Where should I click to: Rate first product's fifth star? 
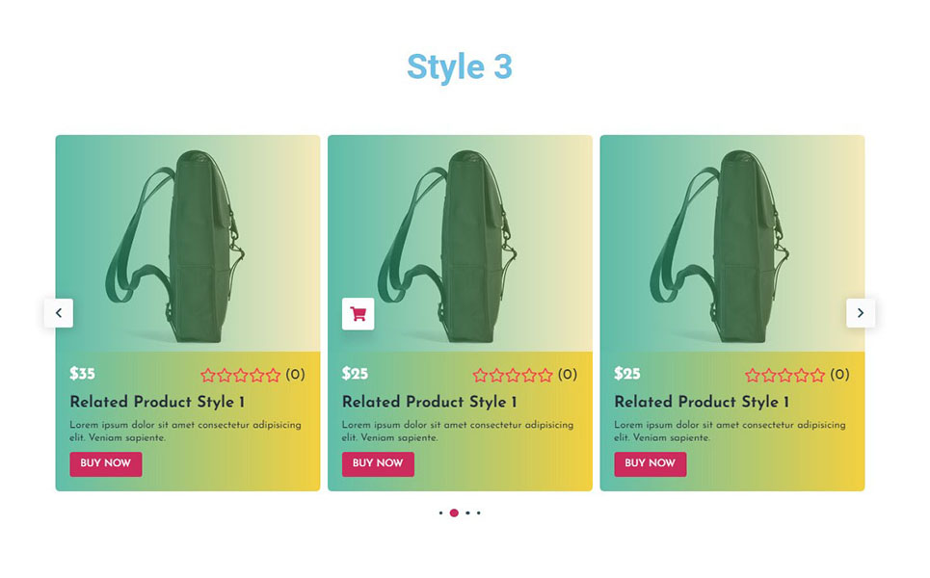[273, 375]
